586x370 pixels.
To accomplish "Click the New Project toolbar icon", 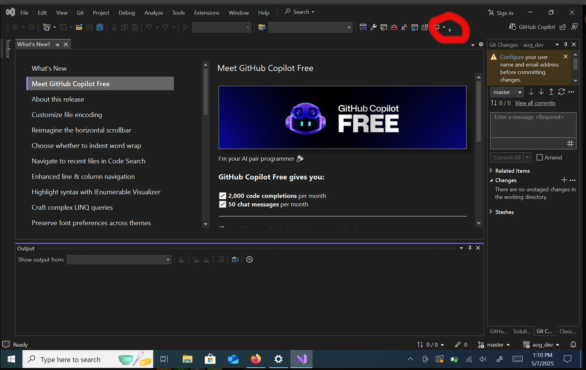I will click(46, 27).
